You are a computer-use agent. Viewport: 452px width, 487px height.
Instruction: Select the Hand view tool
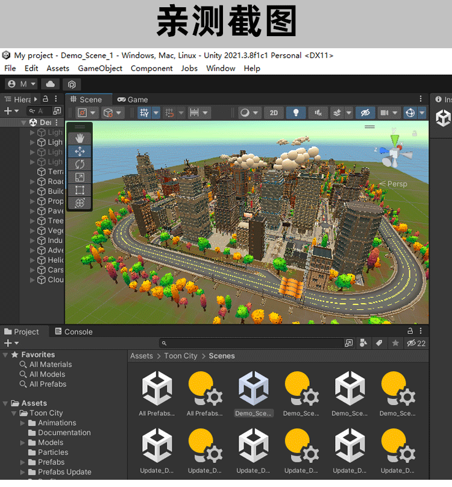(x=80, y=139)
